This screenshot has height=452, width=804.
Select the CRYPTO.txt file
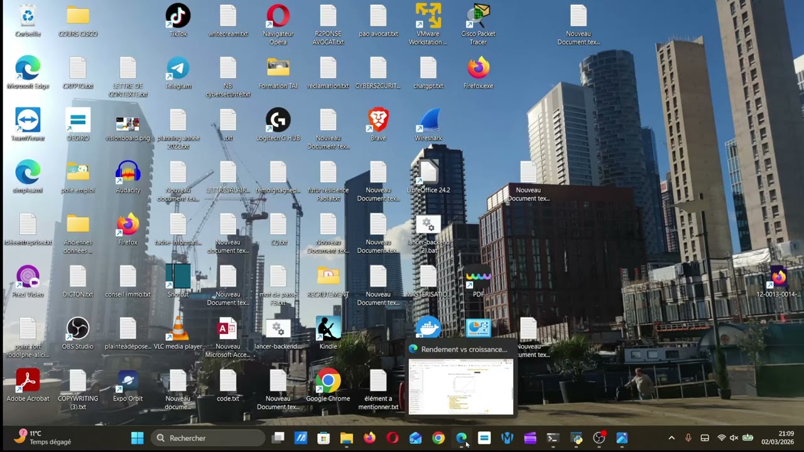(x=78, y=72)
